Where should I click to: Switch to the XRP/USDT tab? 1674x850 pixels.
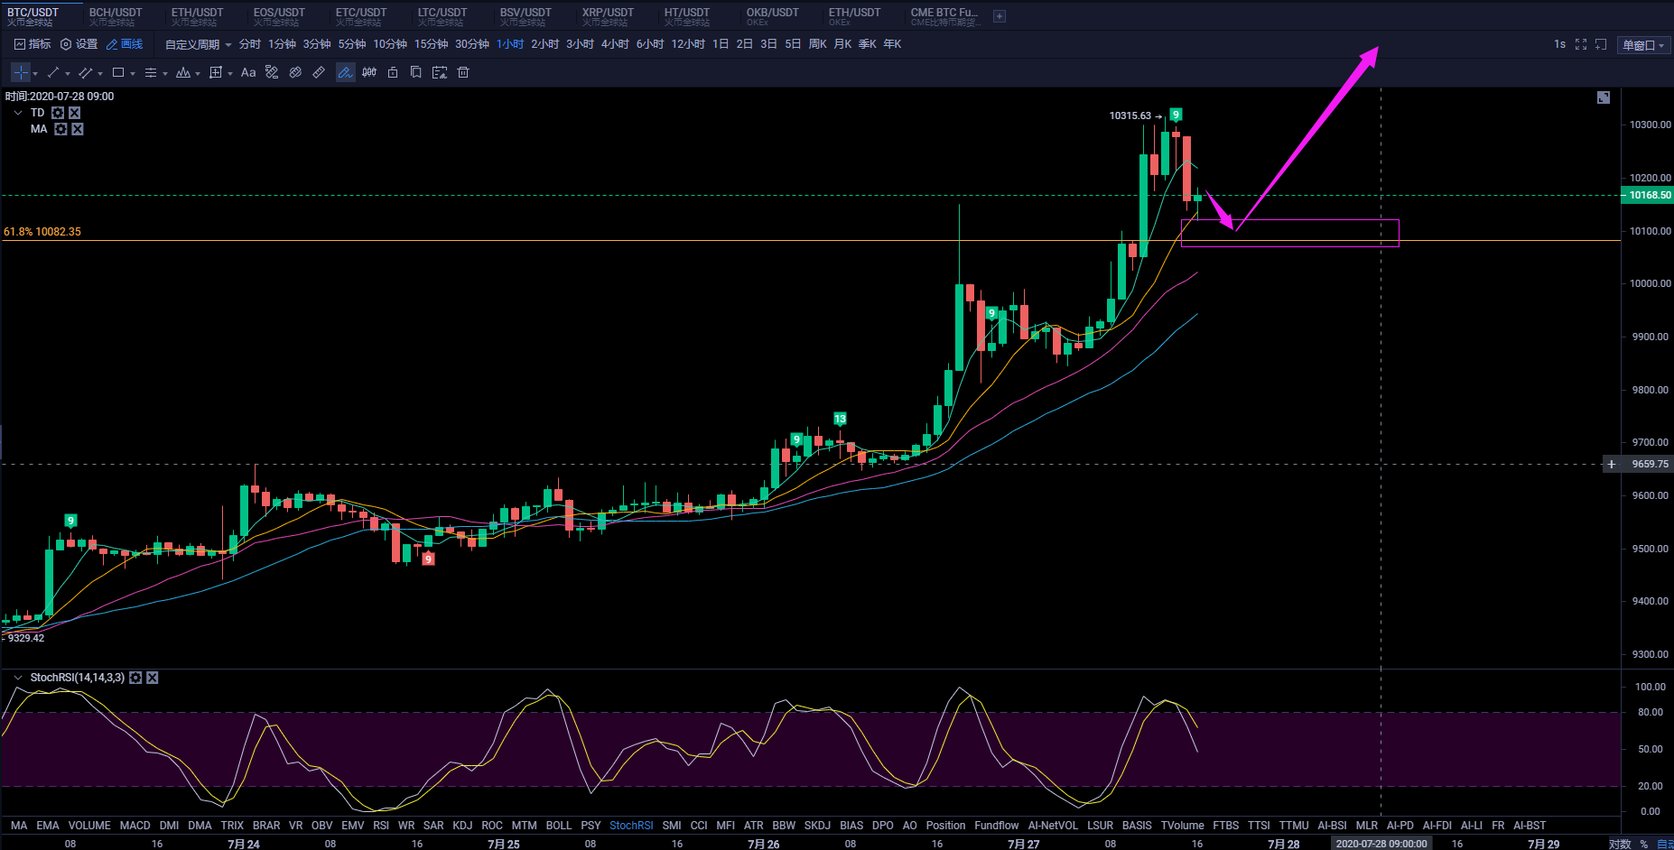(x=608, y=16)
